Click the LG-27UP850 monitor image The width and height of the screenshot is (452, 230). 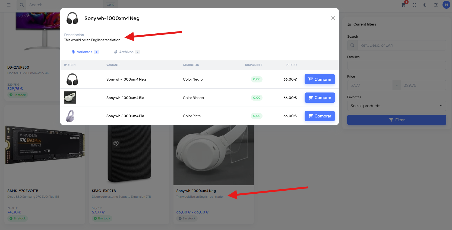tap(38, 31)
